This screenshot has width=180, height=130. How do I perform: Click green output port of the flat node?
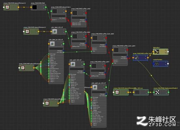point(46,7)
